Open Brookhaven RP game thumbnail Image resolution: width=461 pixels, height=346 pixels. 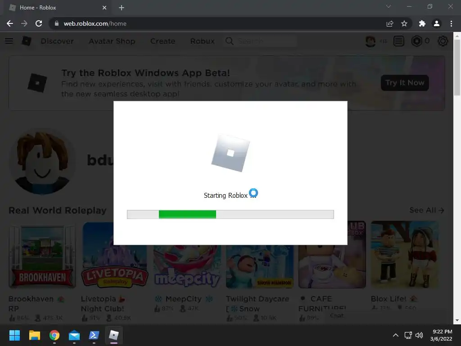(x=42, y=255)
